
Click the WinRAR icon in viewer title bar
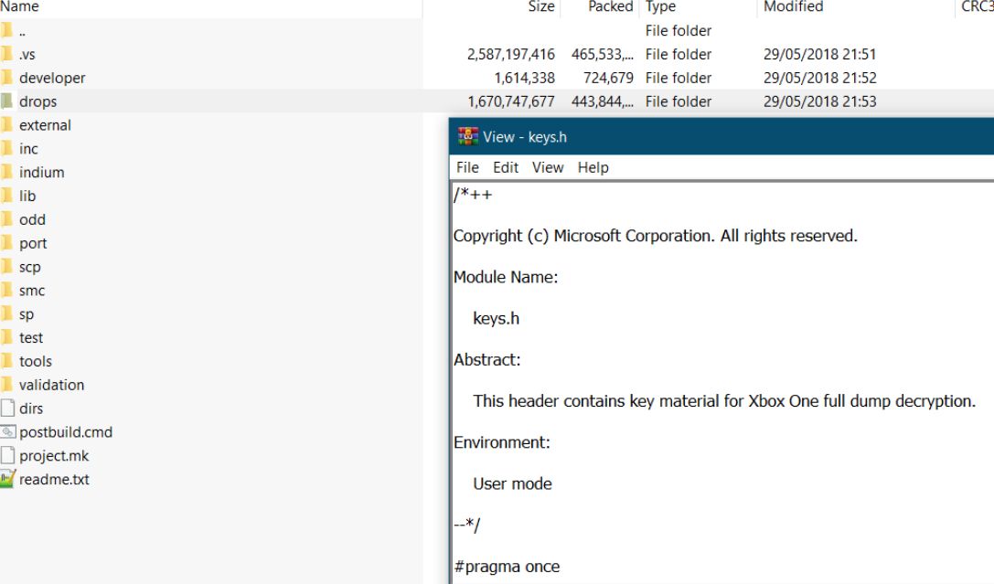468,136
